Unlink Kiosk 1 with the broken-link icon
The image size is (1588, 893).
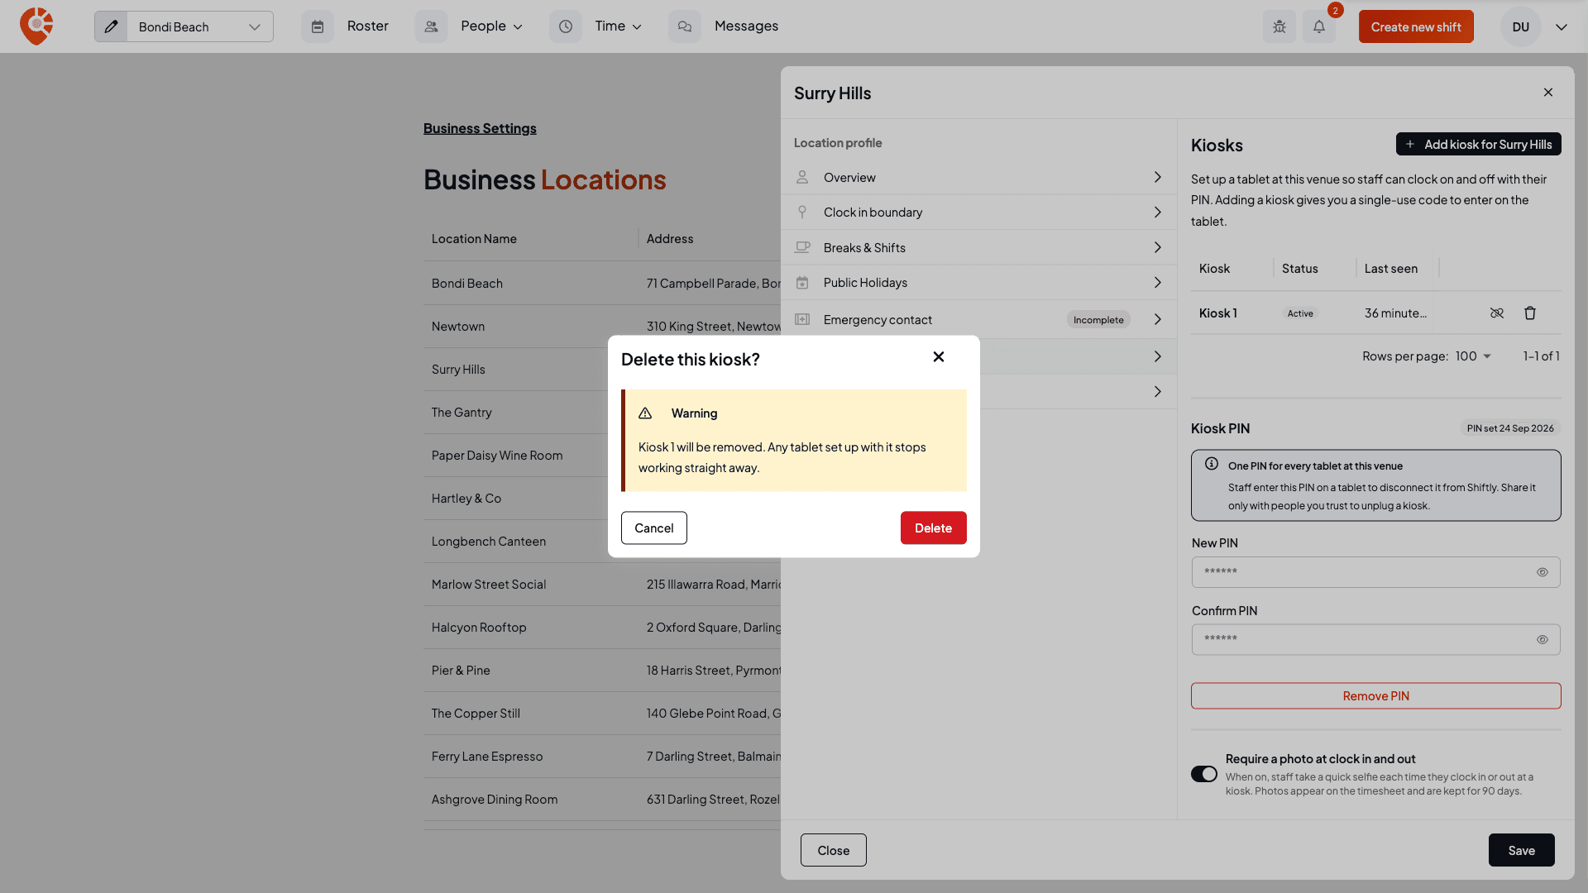point(1497,313)
